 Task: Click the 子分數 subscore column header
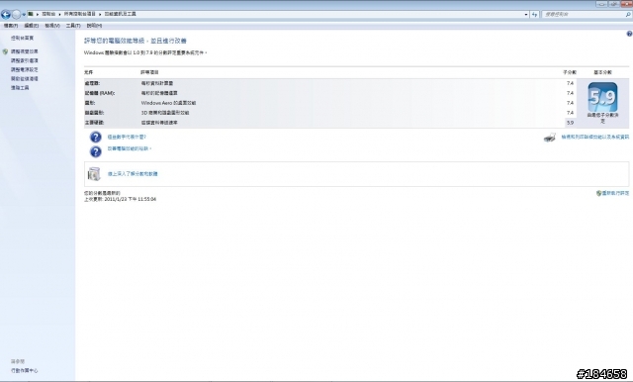(570, 72)
